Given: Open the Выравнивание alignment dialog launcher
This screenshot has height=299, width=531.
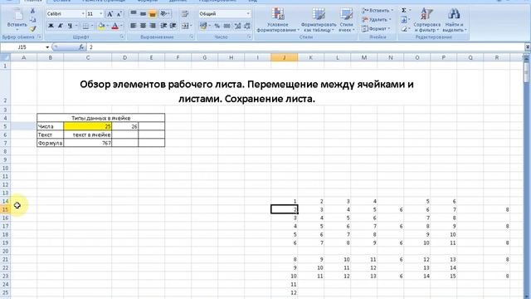Looking at the screenshot, I should pyautogui.click(x=192, y=37).
